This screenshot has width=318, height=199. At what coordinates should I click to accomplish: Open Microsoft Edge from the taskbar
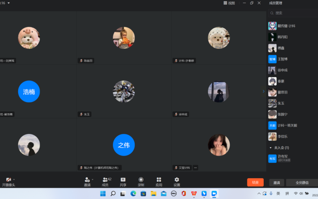[x=133, y=193]
